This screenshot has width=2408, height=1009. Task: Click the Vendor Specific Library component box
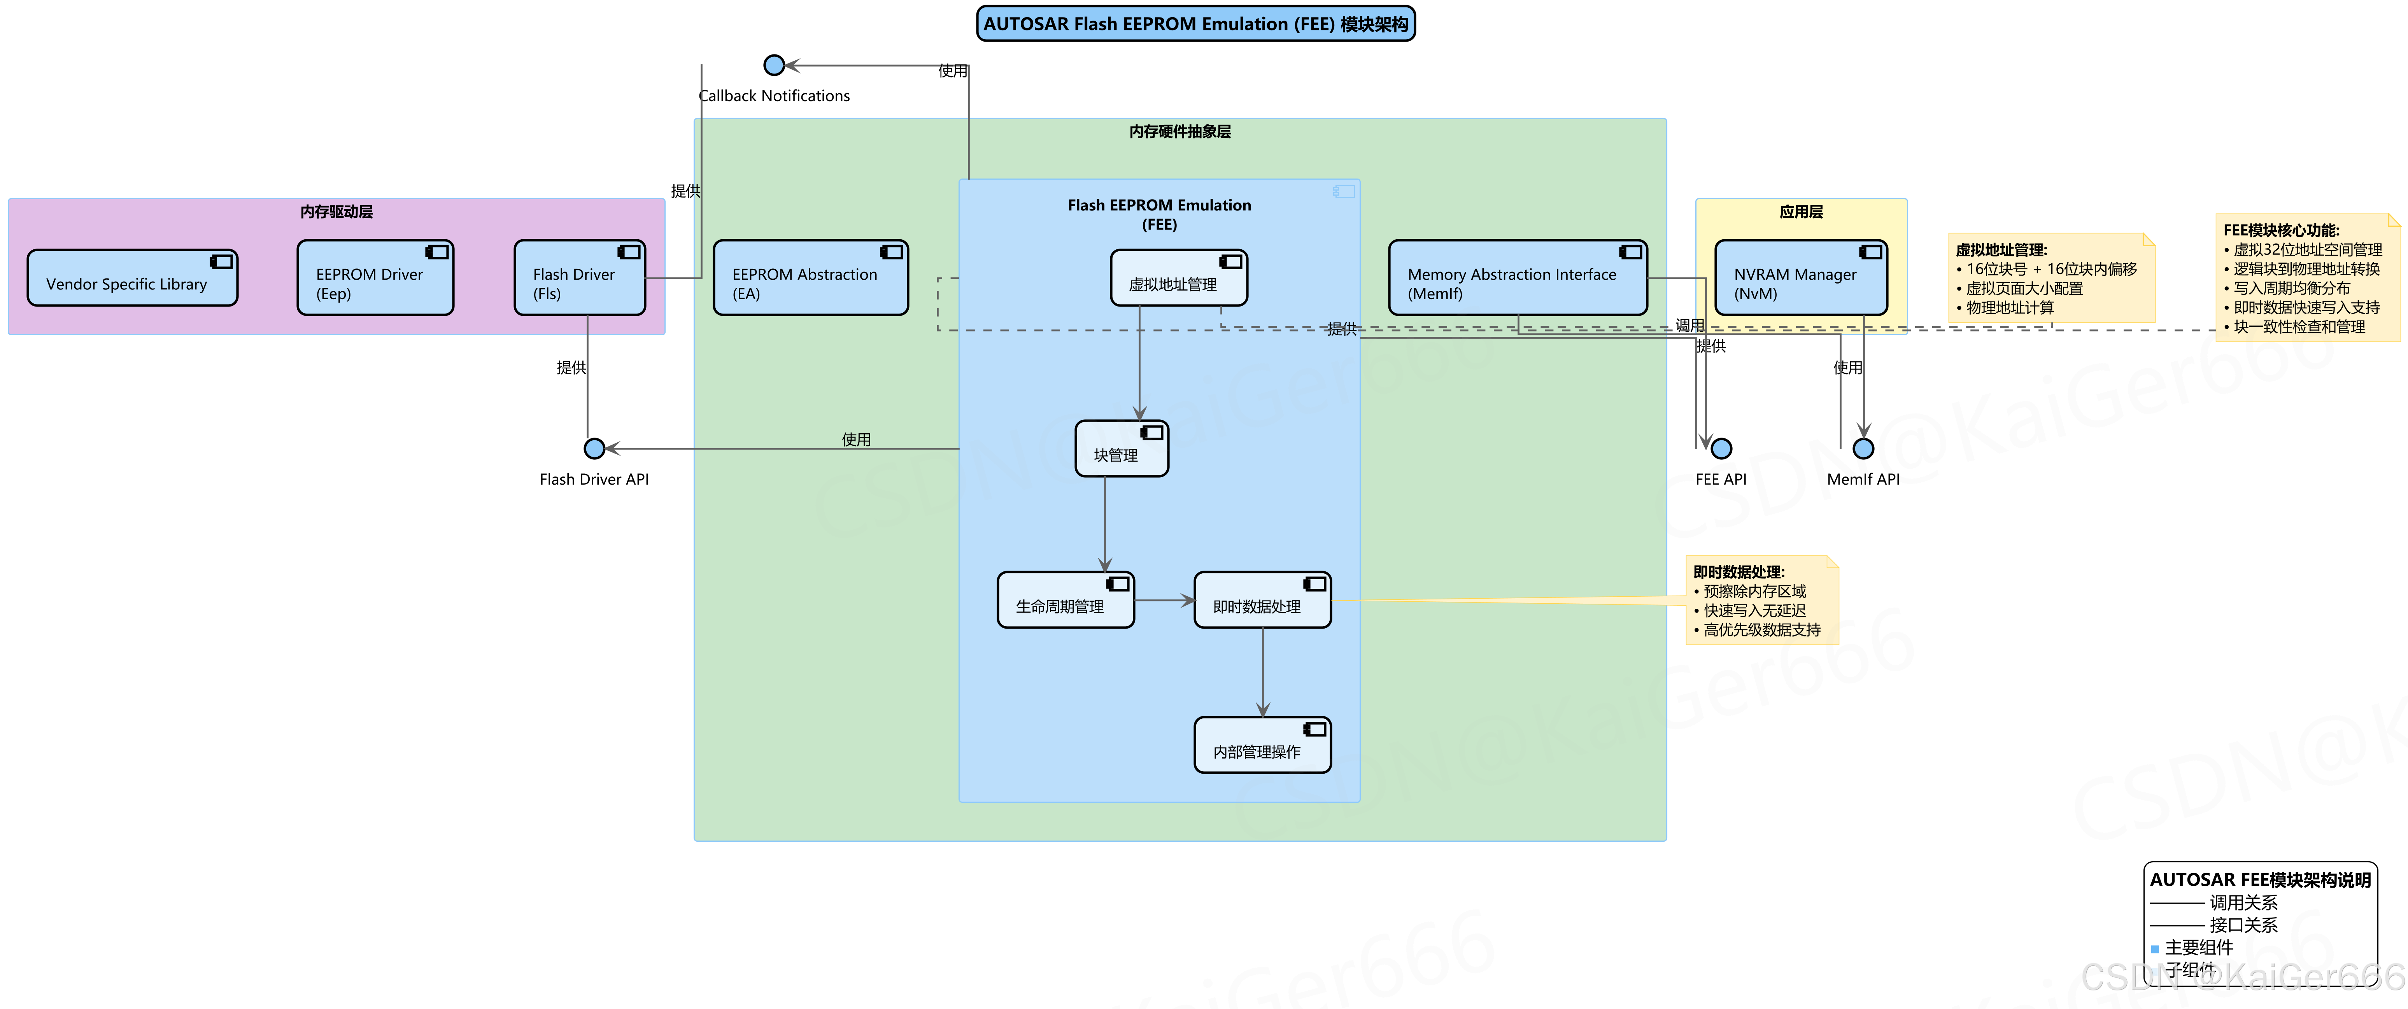(x=132, y=277)
